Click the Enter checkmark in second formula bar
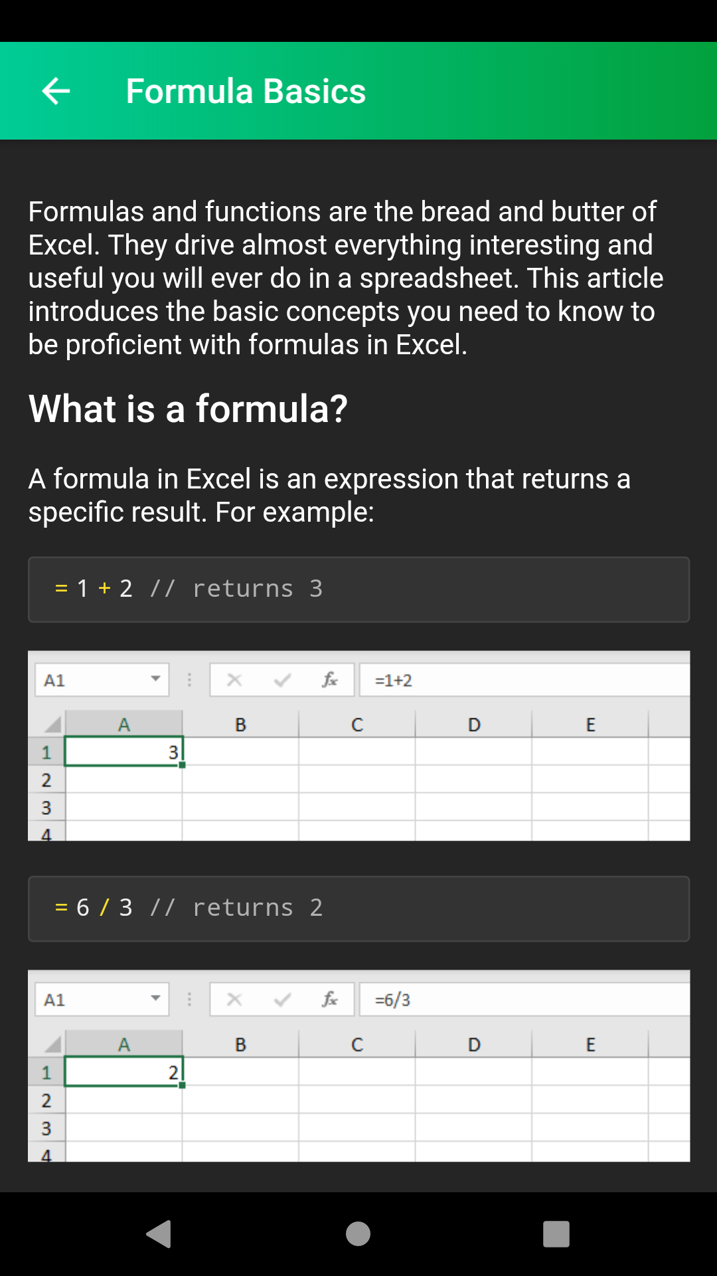Screen dimensions: 717x1276 (x=281, y=998)
